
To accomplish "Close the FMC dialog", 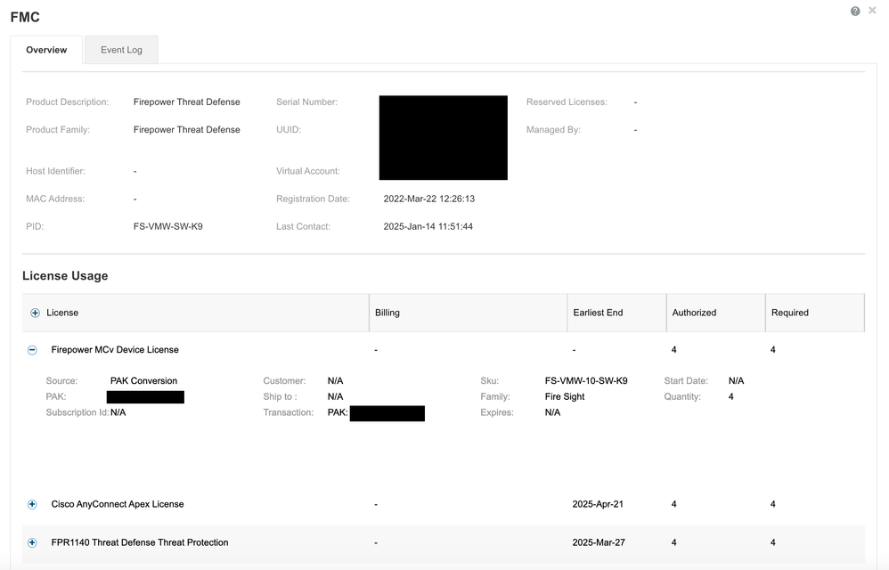I will click(x=872, y=11).
